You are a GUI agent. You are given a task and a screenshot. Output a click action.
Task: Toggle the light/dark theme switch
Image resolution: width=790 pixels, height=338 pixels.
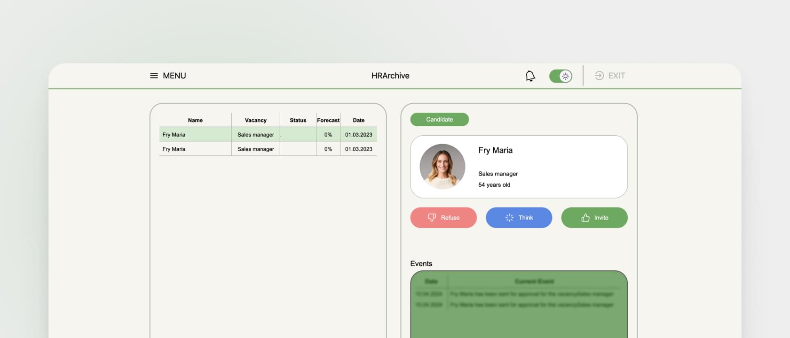click(561, 76)
